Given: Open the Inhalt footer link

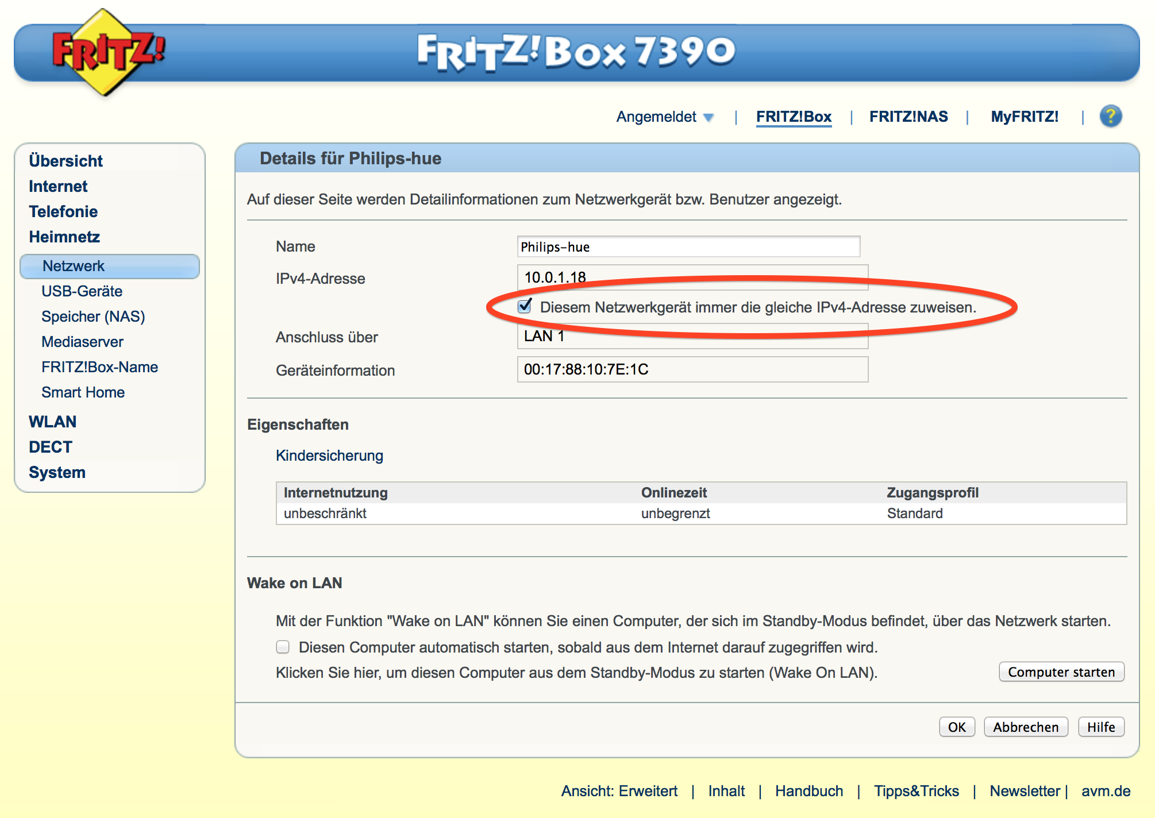Looking at the screenshot, I should (726, 791).
